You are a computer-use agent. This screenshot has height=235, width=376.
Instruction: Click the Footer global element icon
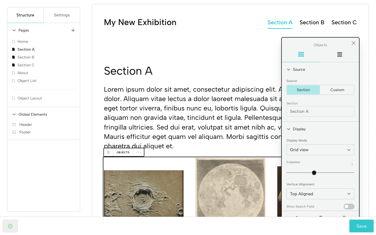coord(14,132)
